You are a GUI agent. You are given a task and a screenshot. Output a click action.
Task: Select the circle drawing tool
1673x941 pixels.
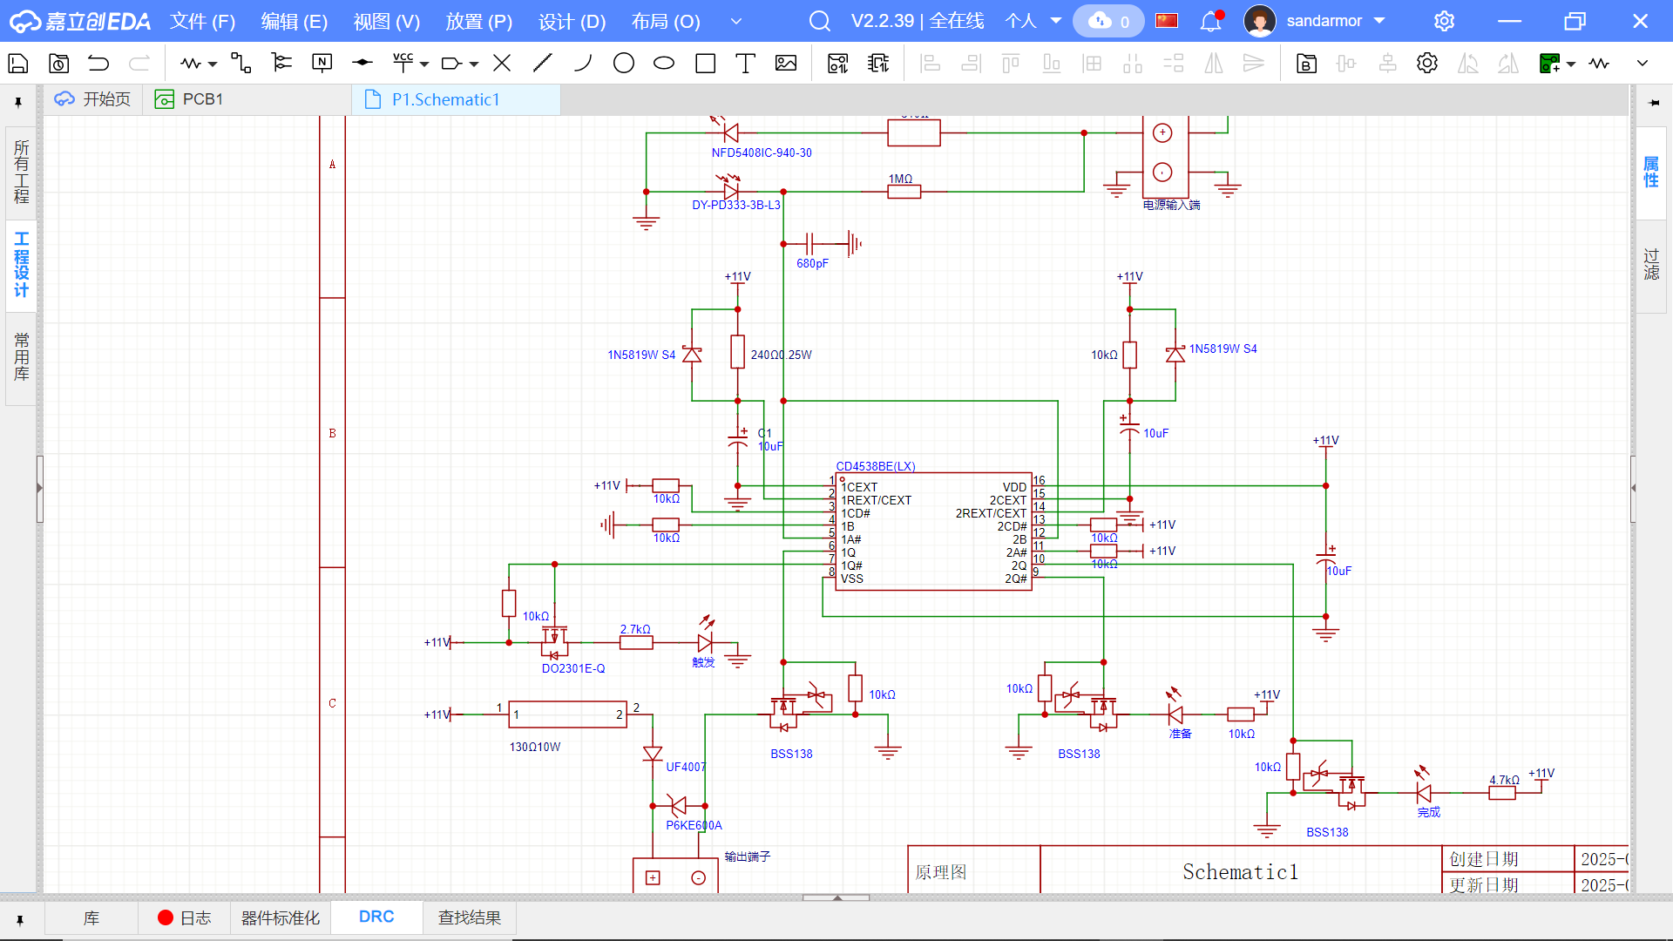coord(623,64)
